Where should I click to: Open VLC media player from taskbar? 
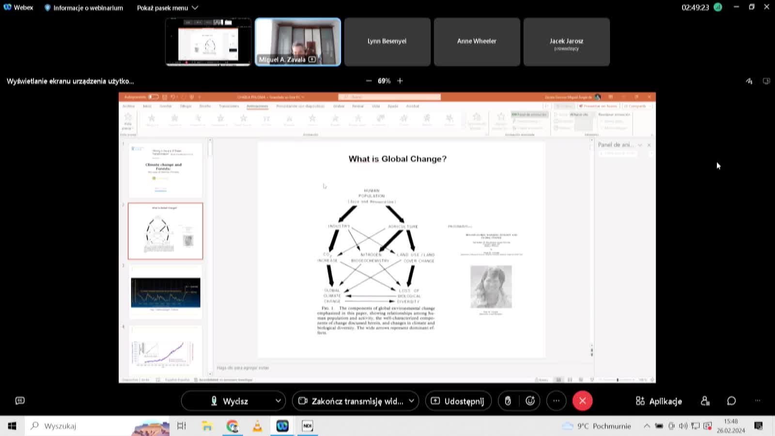(x=257, y=426)
